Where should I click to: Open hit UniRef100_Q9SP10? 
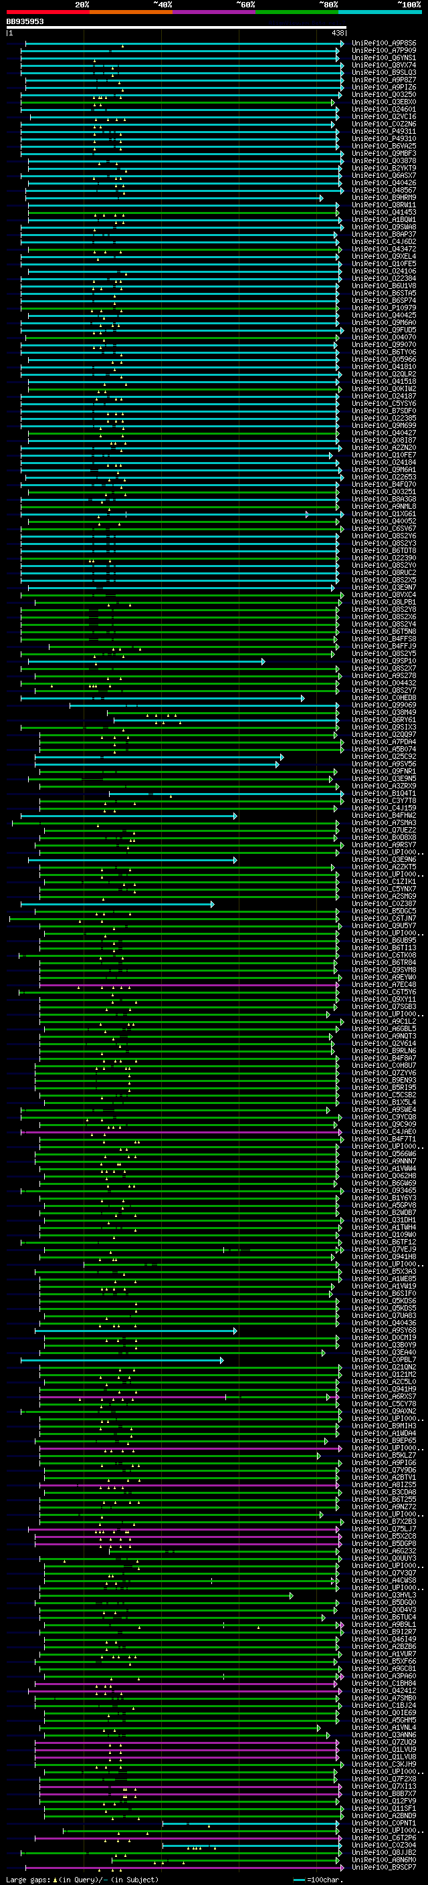(383, 661)
